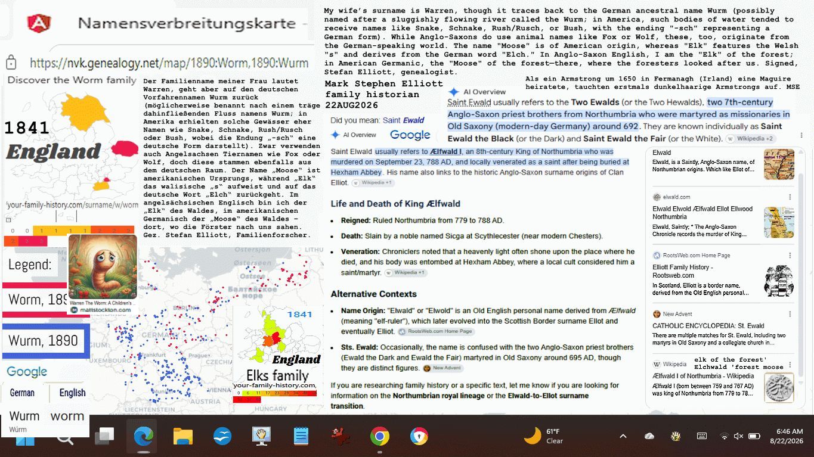Screen dimensions: 814x457
Task: Select the English language tab
Action: coord(72,393)
